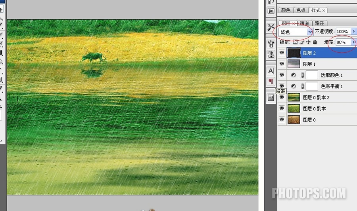Open the Clone Source panel icon
The height and width of the screenshot is (211, 357).
(x=271, y=55)
